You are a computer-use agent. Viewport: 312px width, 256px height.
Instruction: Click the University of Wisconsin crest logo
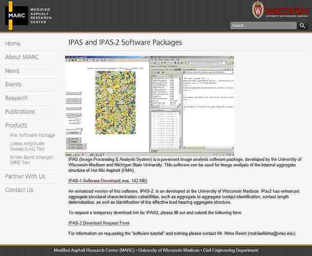pyautogui.click(x=258, y=10)
